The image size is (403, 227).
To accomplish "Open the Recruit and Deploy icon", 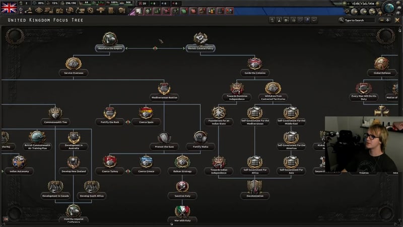I will [101, 11].
